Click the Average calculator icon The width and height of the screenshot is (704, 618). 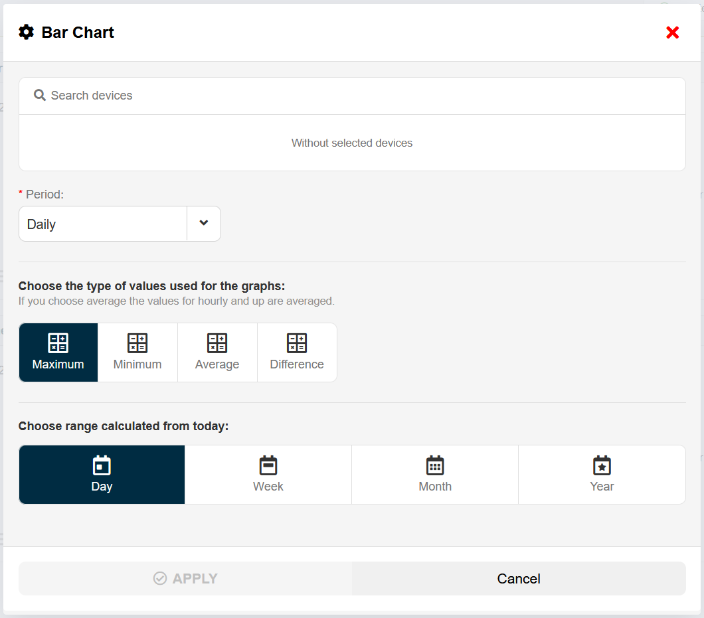point(217,343)
